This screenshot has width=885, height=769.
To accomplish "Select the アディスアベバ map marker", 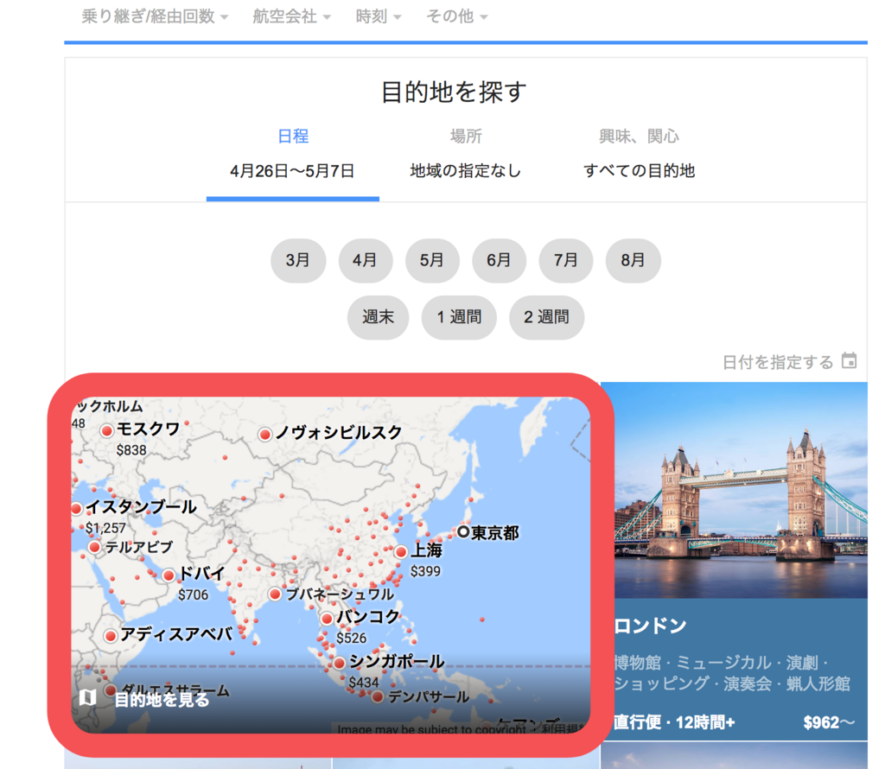I will click(111, 636).
